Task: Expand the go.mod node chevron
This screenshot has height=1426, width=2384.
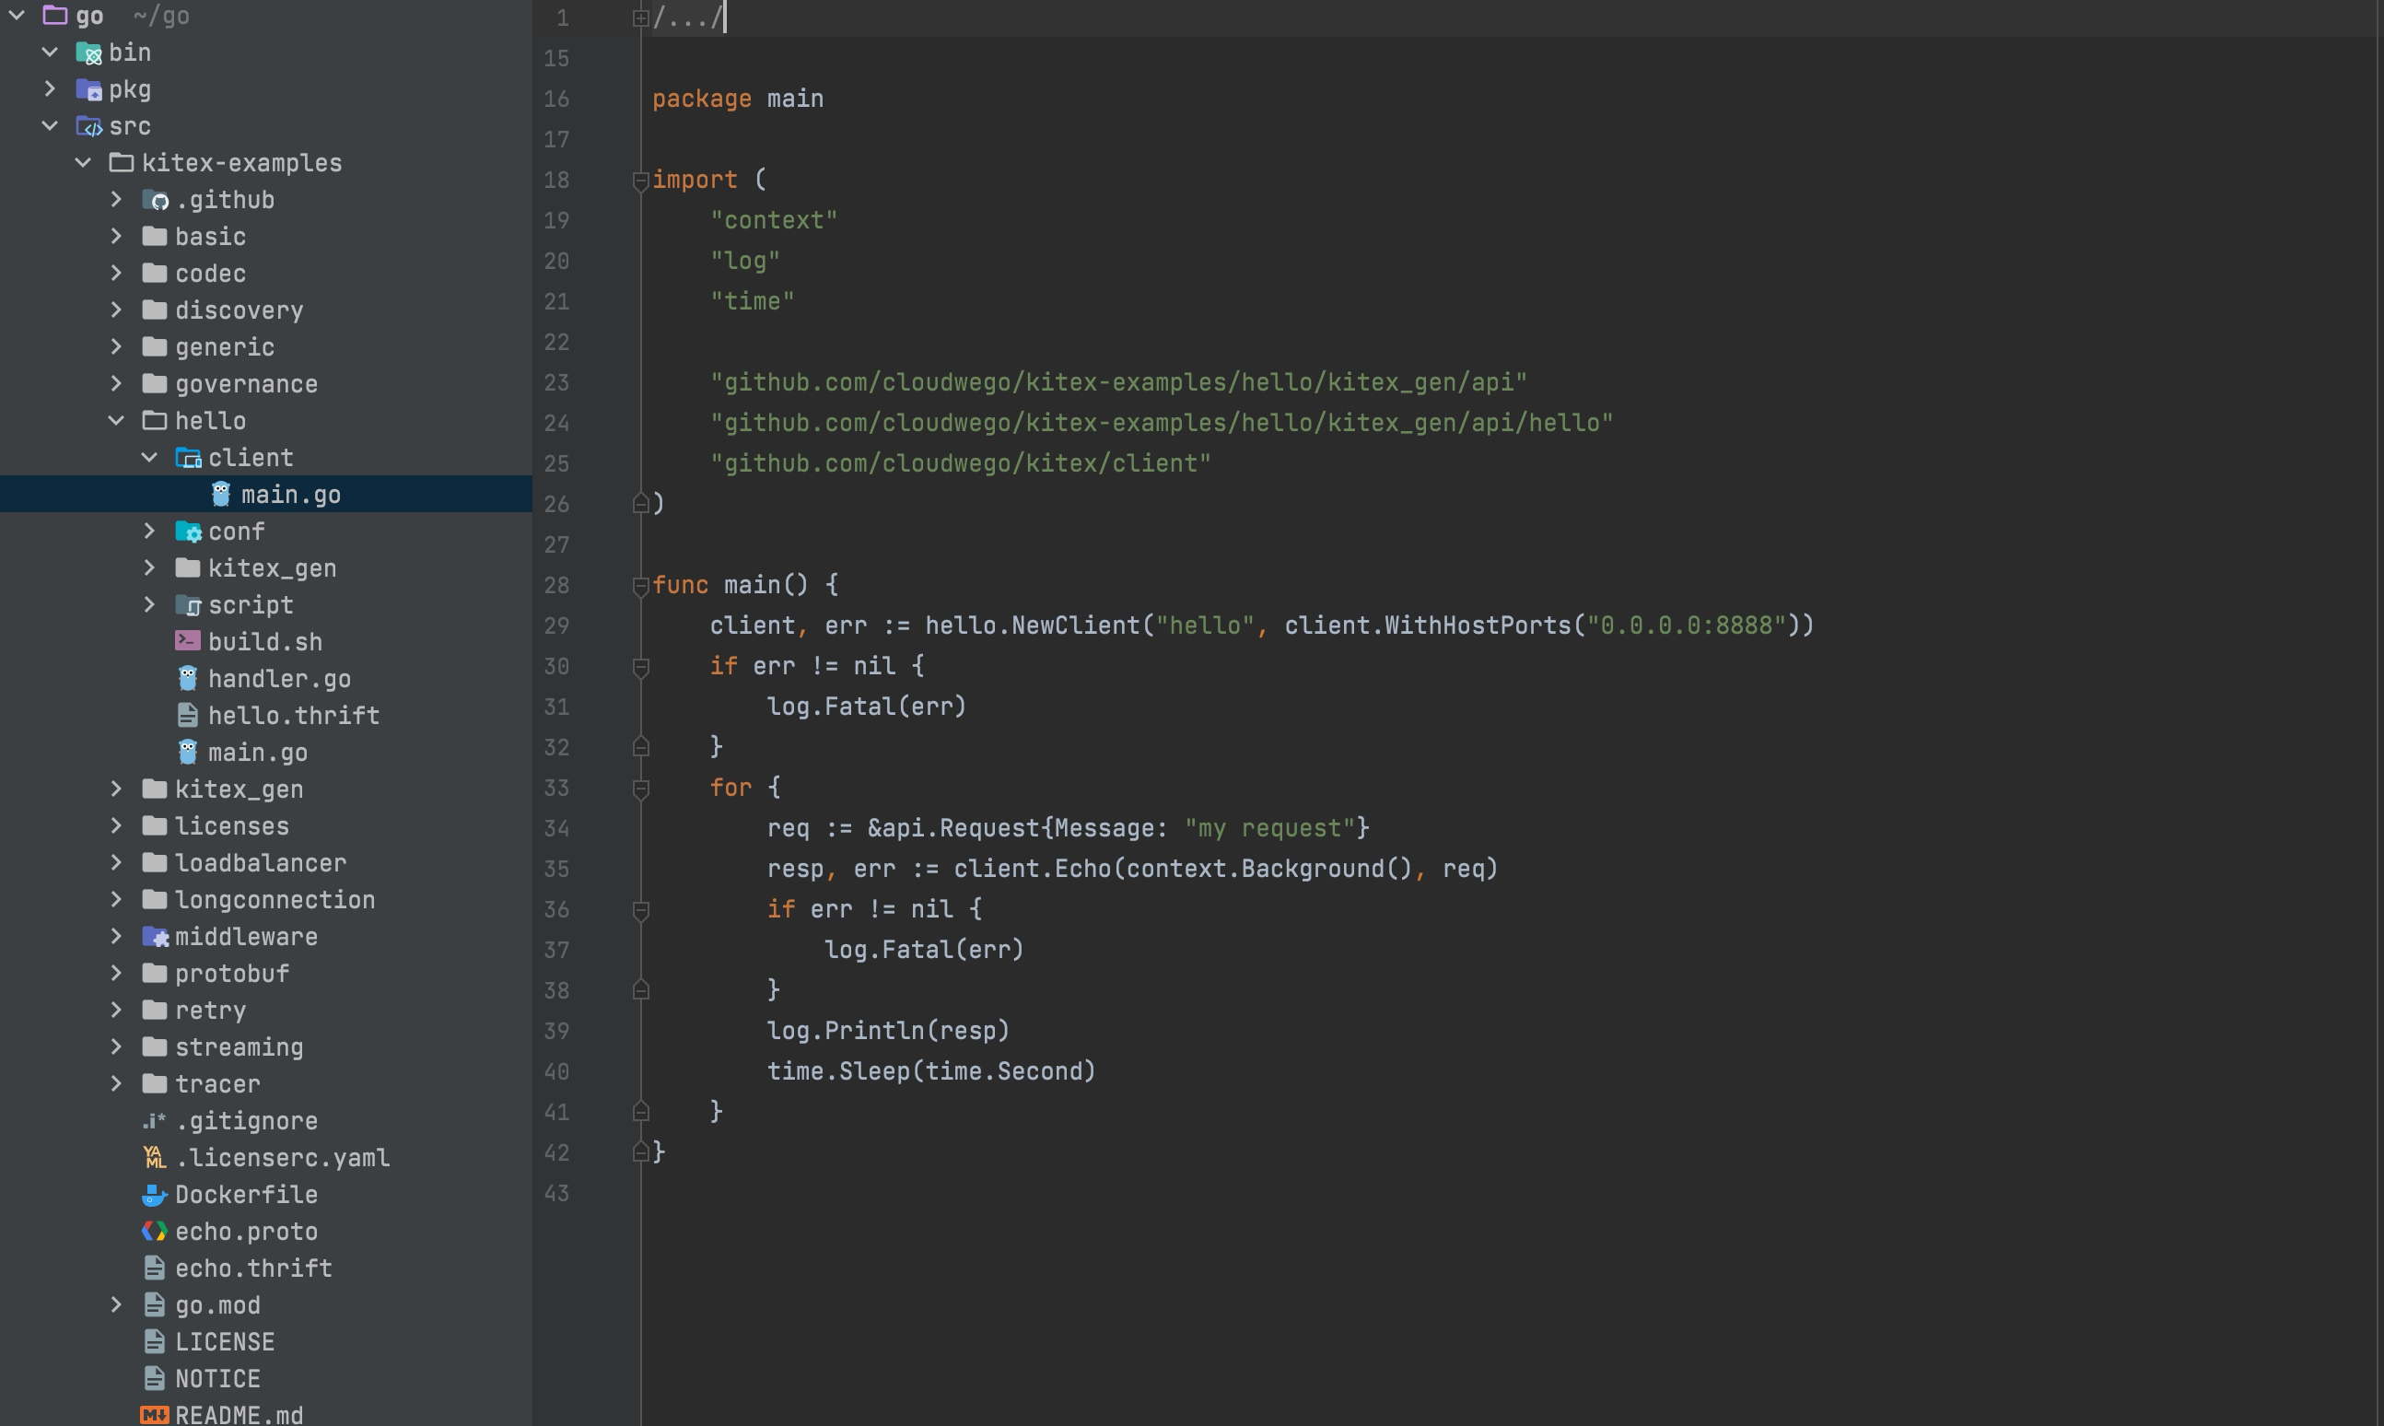Action: (116, 1305)
